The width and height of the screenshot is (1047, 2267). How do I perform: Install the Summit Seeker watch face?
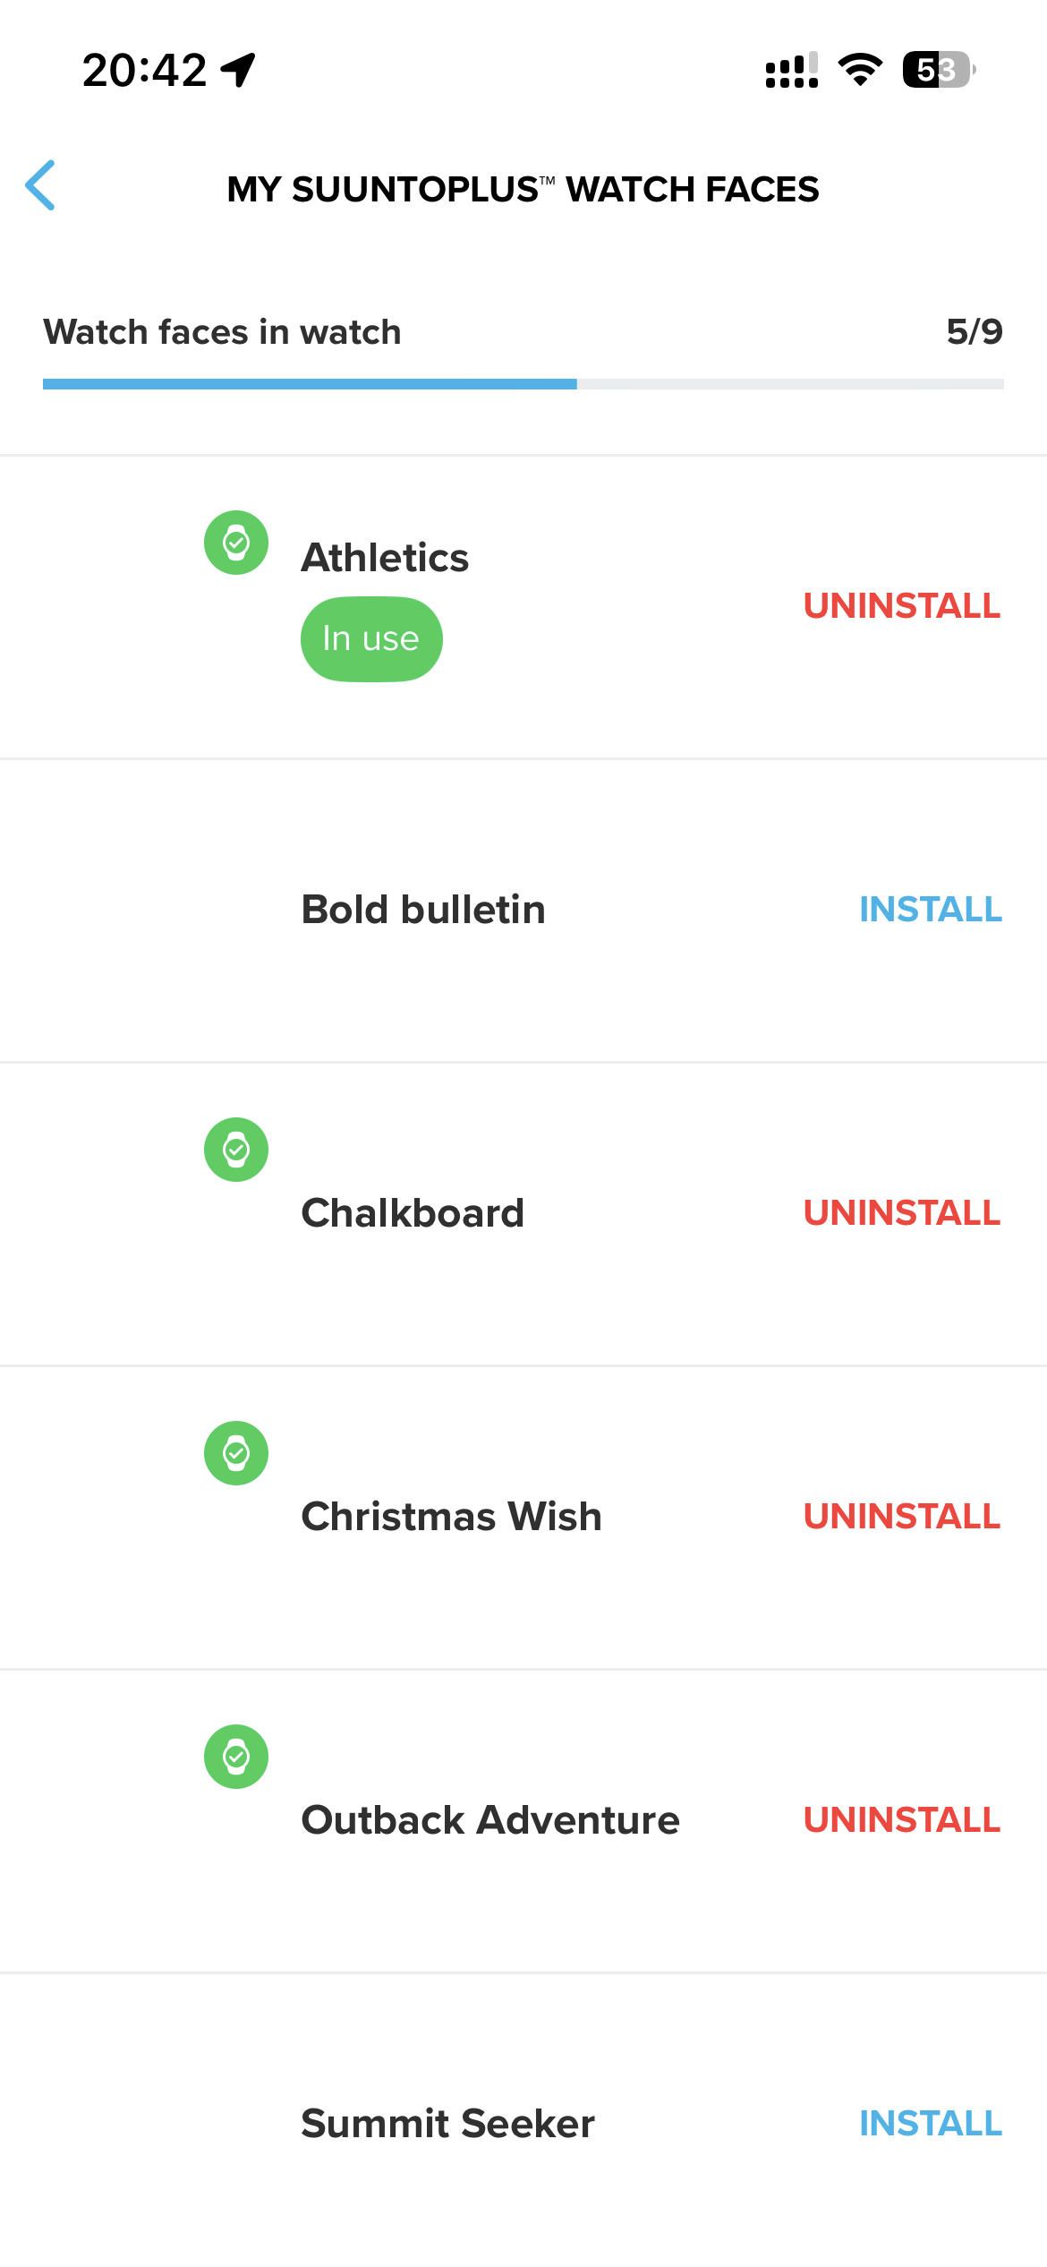[930, 2124]
